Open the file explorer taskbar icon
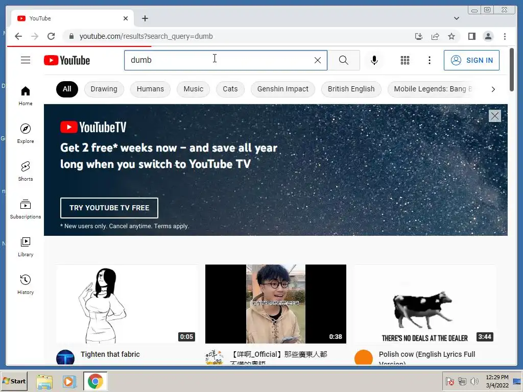 [44, 381]
